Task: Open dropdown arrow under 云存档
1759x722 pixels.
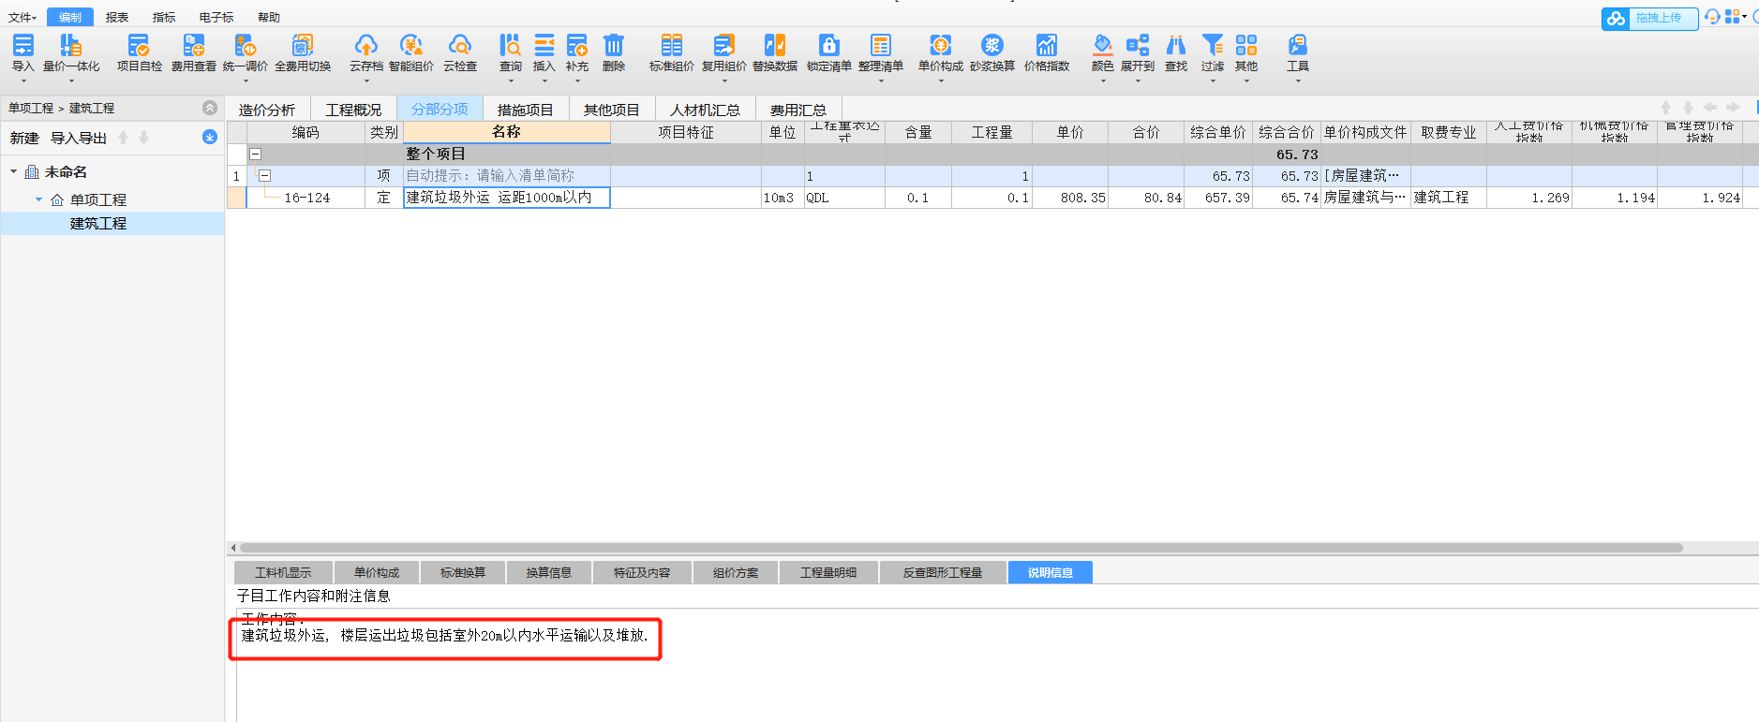Action: [365, 81]
